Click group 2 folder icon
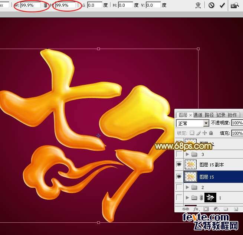Viewport: 243px width, 235px height. 194,187
